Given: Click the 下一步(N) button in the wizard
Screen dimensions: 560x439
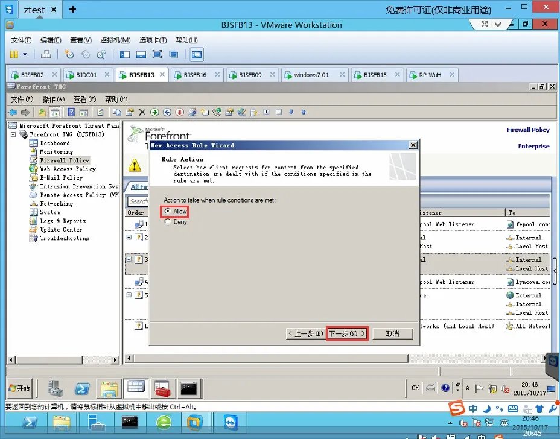Looking at the screenshot, I should (347, 333).
